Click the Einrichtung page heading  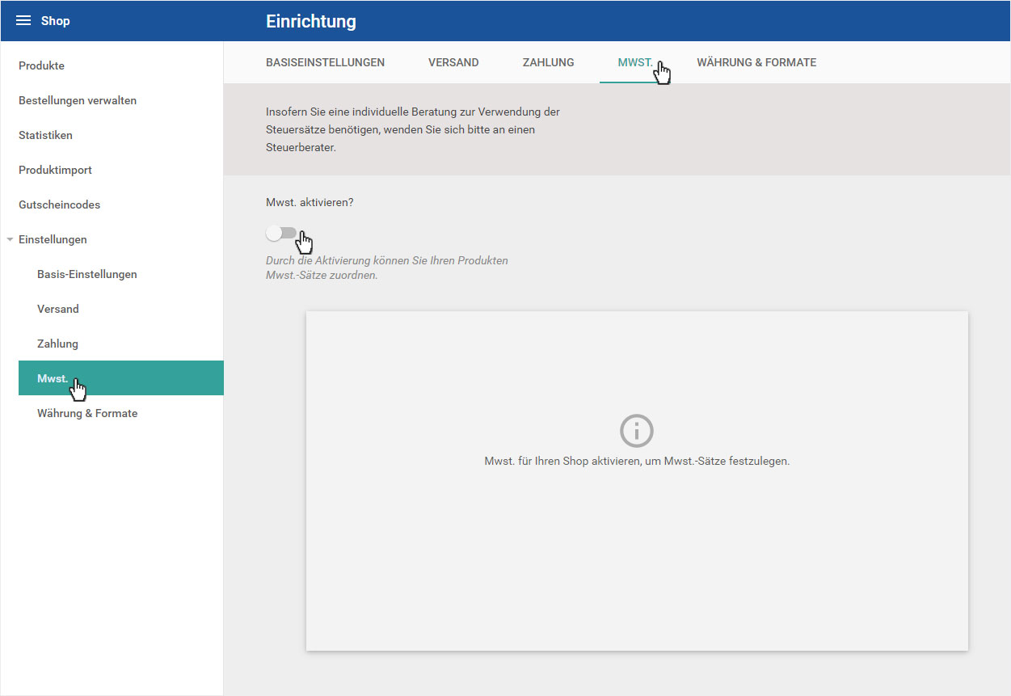311,22
